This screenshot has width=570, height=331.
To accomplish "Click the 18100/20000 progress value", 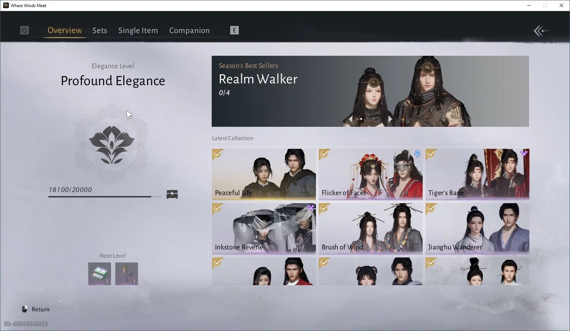I will (x=70, y=190).
